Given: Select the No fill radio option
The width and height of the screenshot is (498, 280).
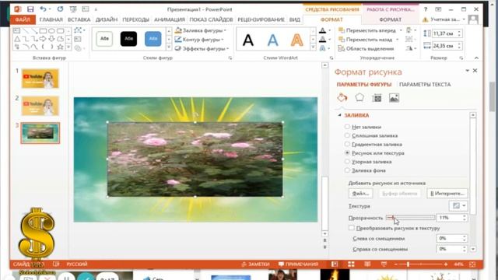Looking at the screenshot, I should (347, 127).
